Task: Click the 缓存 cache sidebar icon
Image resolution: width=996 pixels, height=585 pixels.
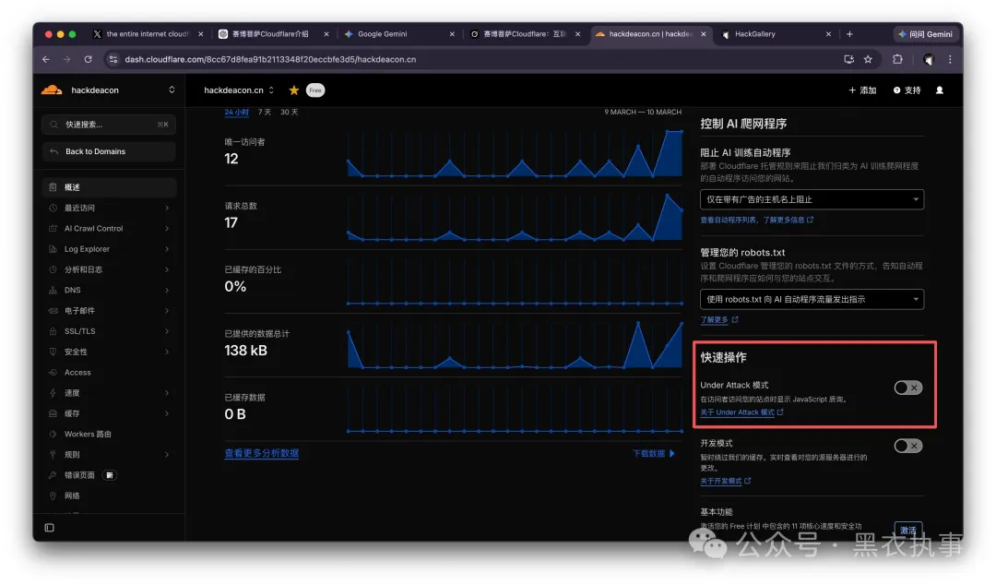Action: pyautogui.click(x=53, y=413)
